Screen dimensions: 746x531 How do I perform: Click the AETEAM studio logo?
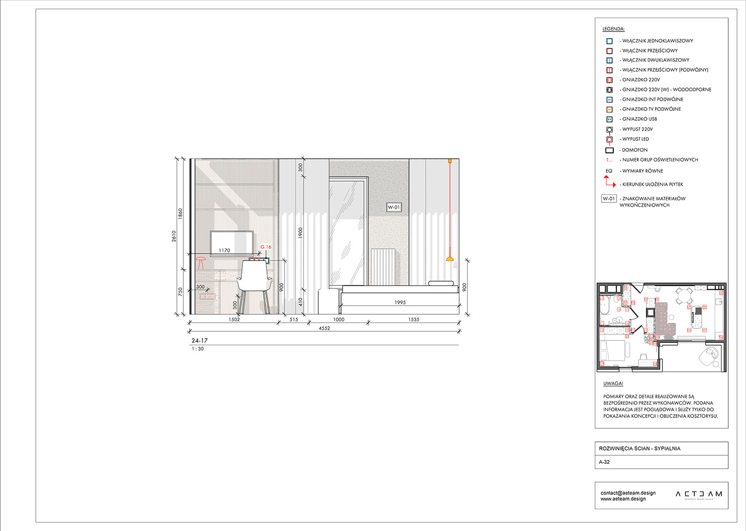(699, 494)
